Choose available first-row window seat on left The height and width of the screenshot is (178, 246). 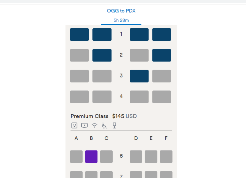tap(79, 35)
